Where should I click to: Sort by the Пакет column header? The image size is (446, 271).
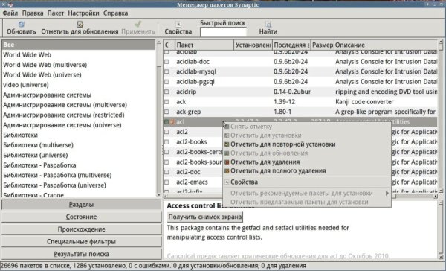tap(204, 45)
